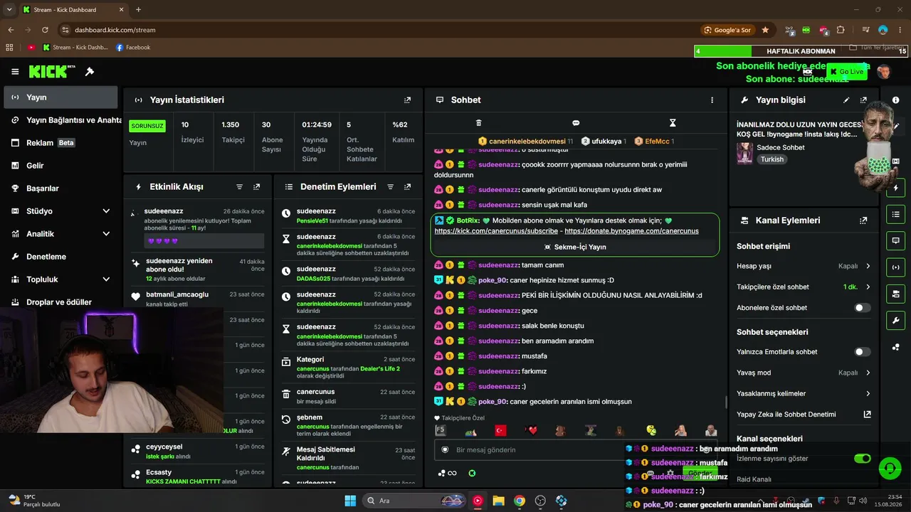Toggle Yalnızca Emotlarla sohbet switch
This screenshot has width=911, height=512.
862,352
